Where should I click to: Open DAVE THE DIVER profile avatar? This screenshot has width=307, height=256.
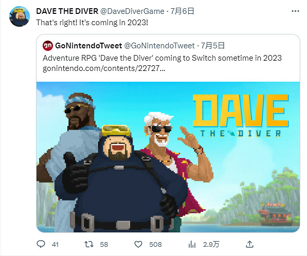[20, 16]
